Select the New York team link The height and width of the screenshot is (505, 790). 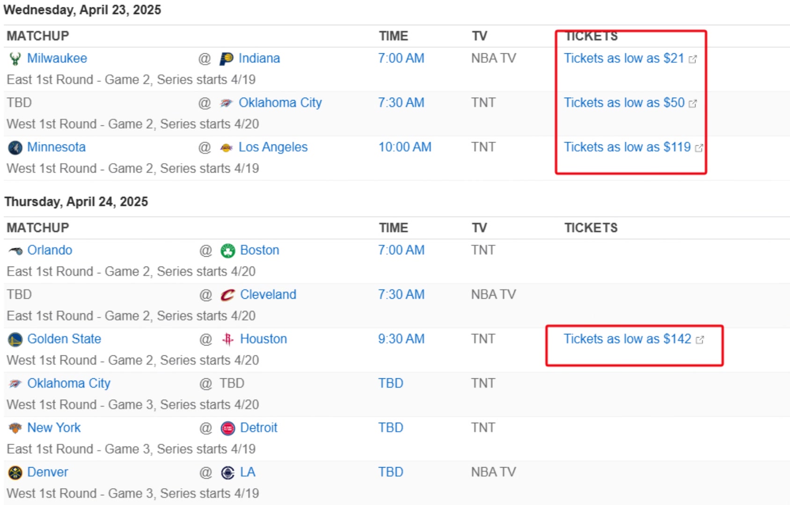pos(54,428)
